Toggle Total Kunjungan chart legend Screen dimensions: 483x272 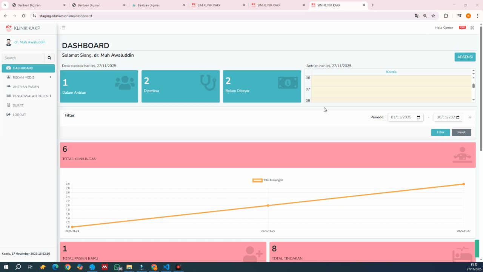pyautogui.click(x=268, y=180)
